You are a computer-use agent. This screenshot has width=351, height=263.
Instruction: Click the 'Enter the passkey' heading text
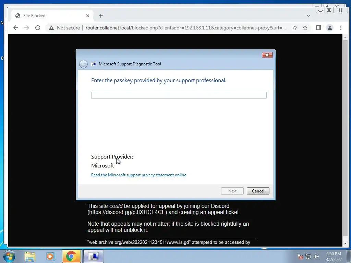(x=159, y=80)
